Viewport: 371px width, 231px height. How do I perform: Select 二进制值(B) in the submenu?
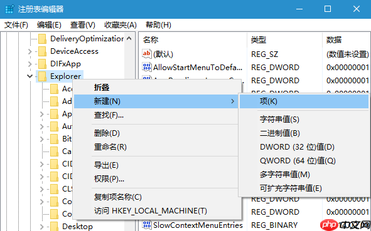click(304, 133)
